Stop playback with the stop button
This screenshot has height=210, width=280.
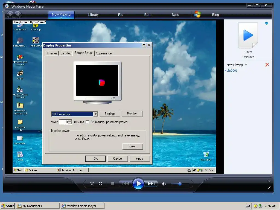[113, 183]
